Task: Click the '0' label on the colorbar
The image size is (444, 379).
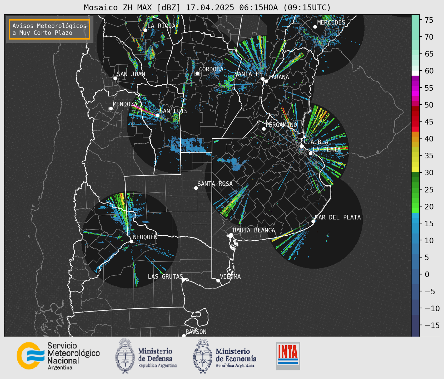Action: 427,274
